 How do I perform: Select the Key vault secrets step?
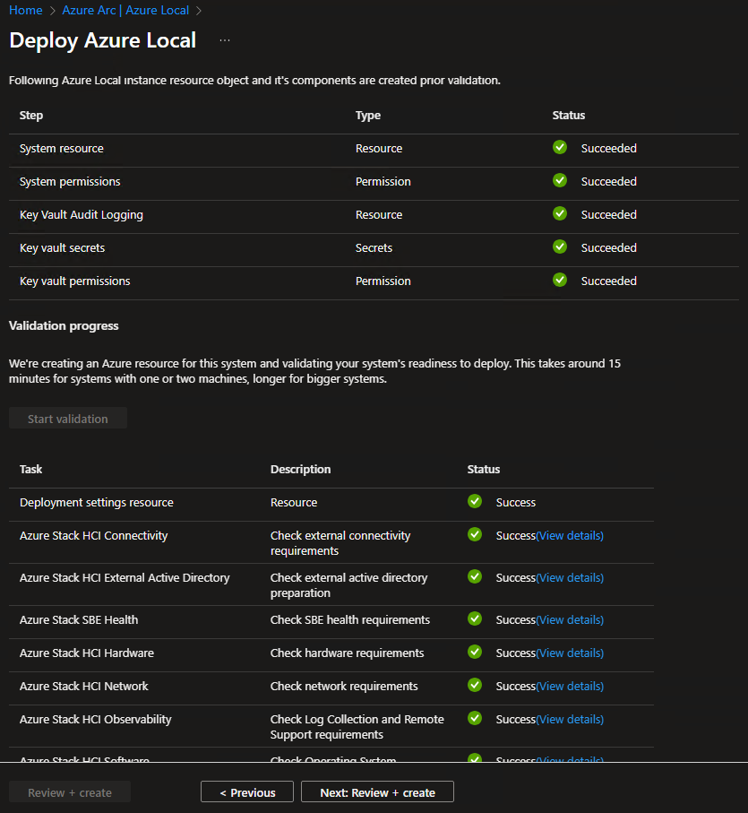click(374, 250)
